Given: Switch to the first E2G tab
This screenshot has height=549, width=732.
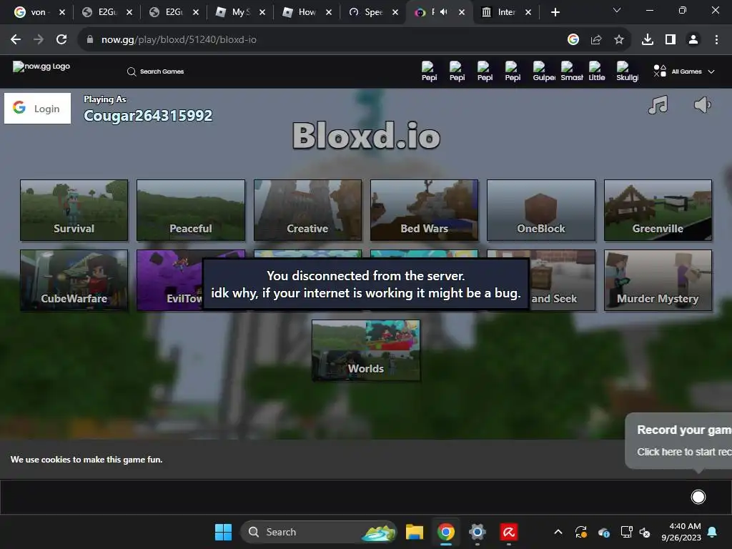Looking at the screenshot, I should coord(107,12).
